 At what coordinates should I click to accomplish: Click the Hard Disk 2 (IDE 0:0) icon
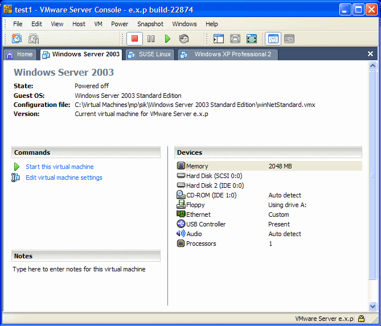181,185
